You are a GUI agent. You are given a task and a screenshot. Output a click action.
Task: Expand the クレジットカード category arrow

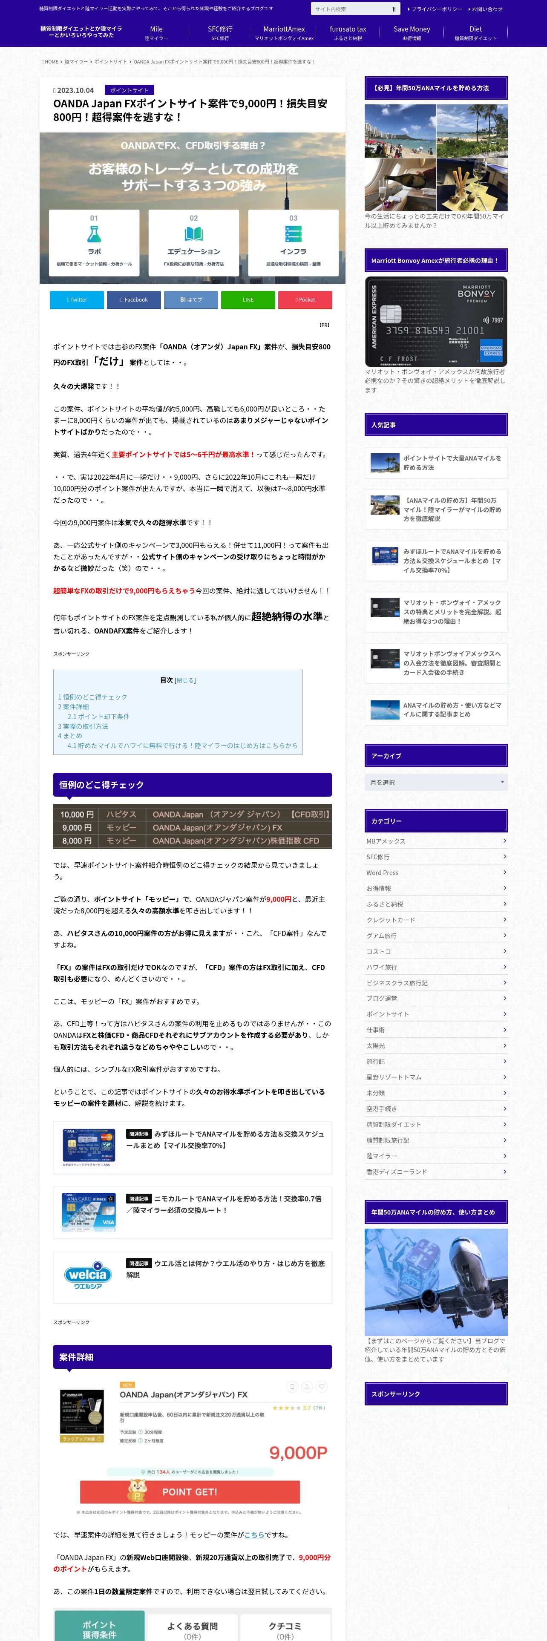pos(504,919)
